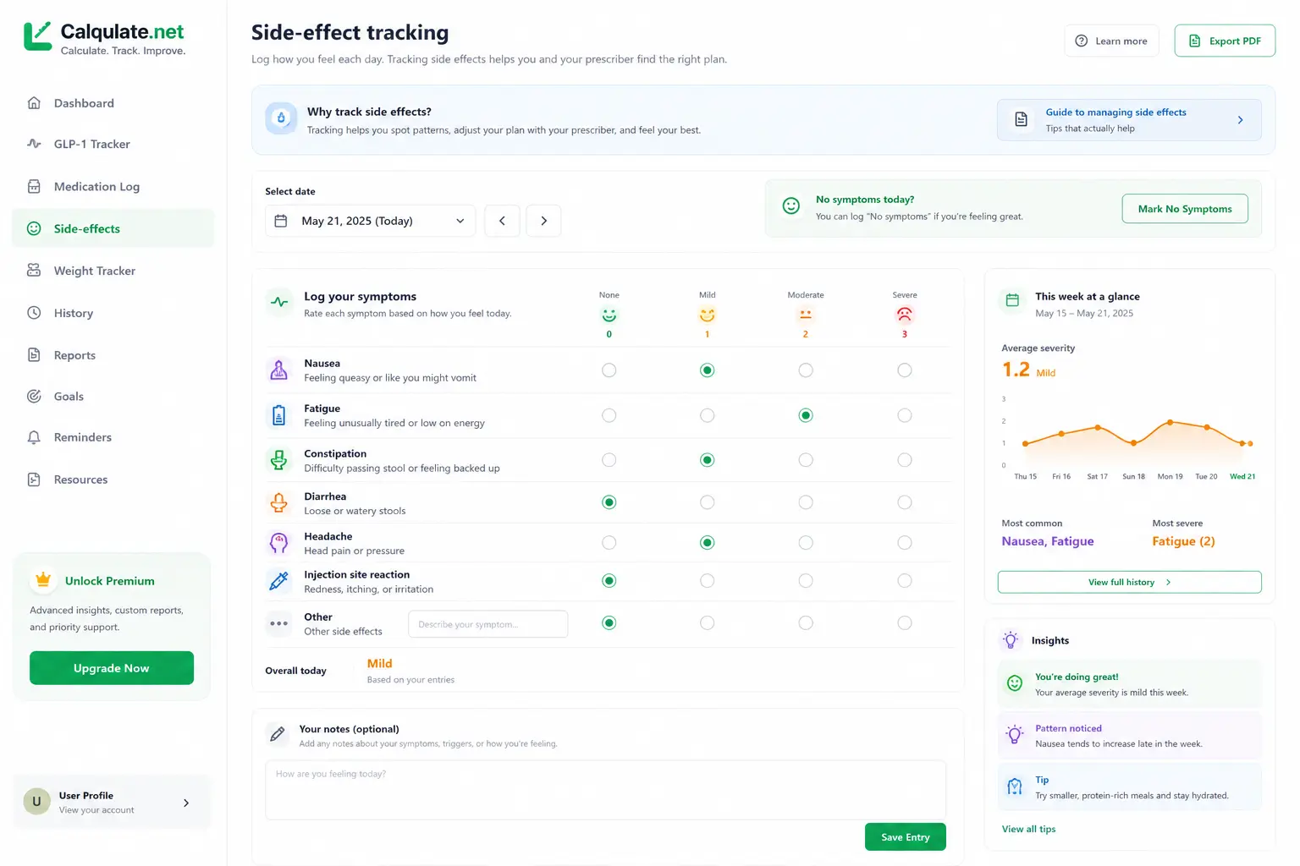Viewport: 1300px width, 866px height.
Task: Go to next date with right arrow
Action: pyautogui.click(x=543, y=221)
